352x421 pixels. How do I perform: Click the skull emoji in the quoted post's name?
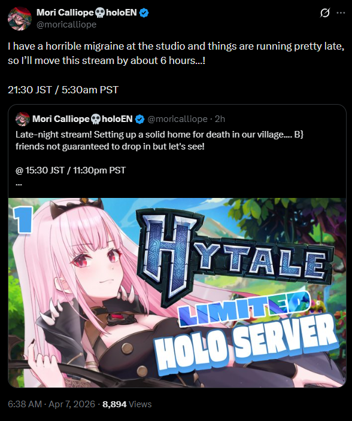tap(96, 119)
